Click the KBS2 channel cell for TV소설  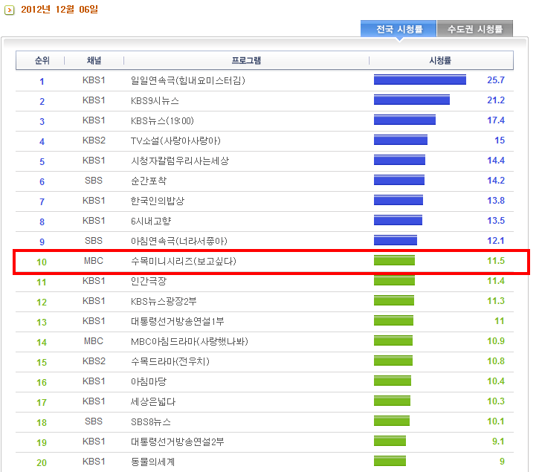click(94, 140)
